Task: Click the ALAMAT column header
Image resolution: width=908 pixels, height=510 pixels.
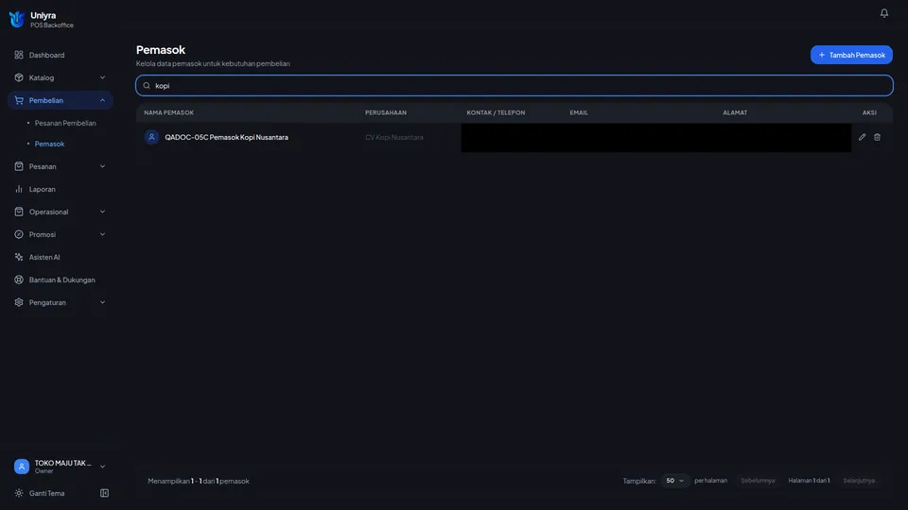Action: [735, 112]
